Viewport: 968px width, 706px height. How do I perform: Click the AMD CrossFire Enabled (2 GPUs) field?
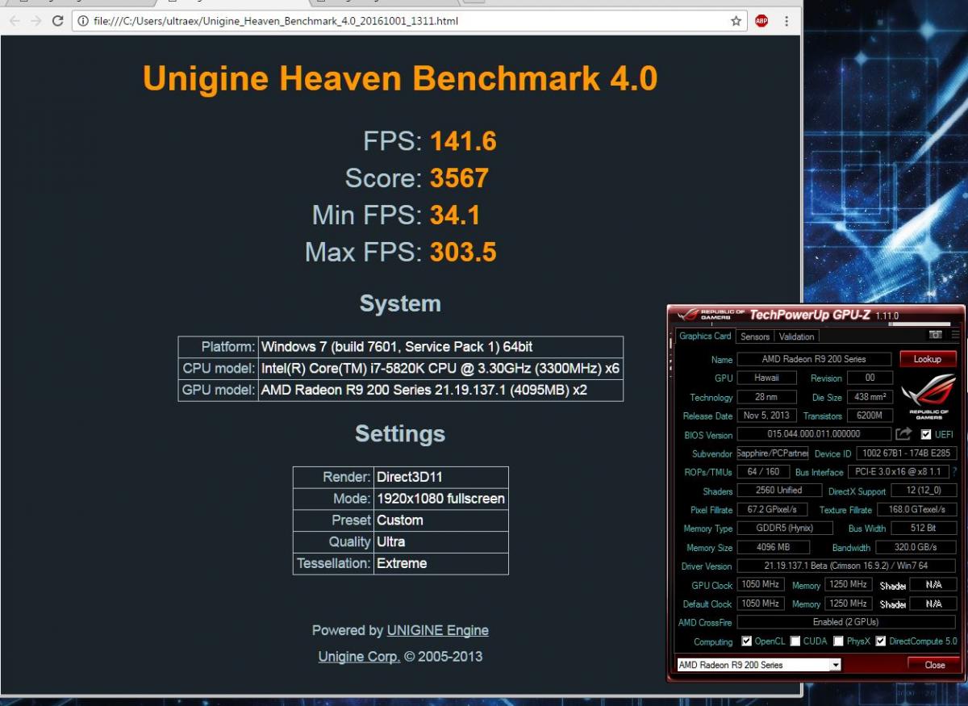[x=846, y=622]
